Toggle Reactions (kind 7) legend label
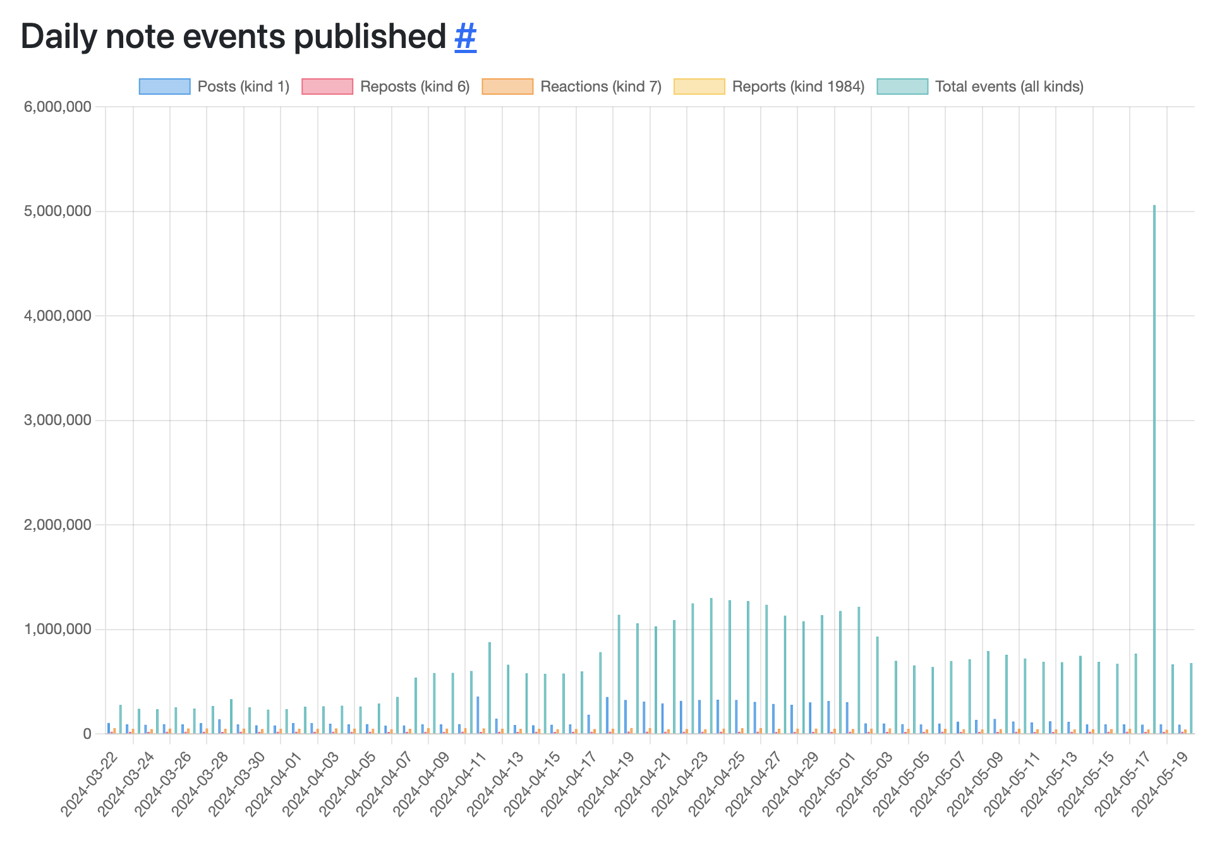This screenshot has height=845, width=1222. point(600,87)
